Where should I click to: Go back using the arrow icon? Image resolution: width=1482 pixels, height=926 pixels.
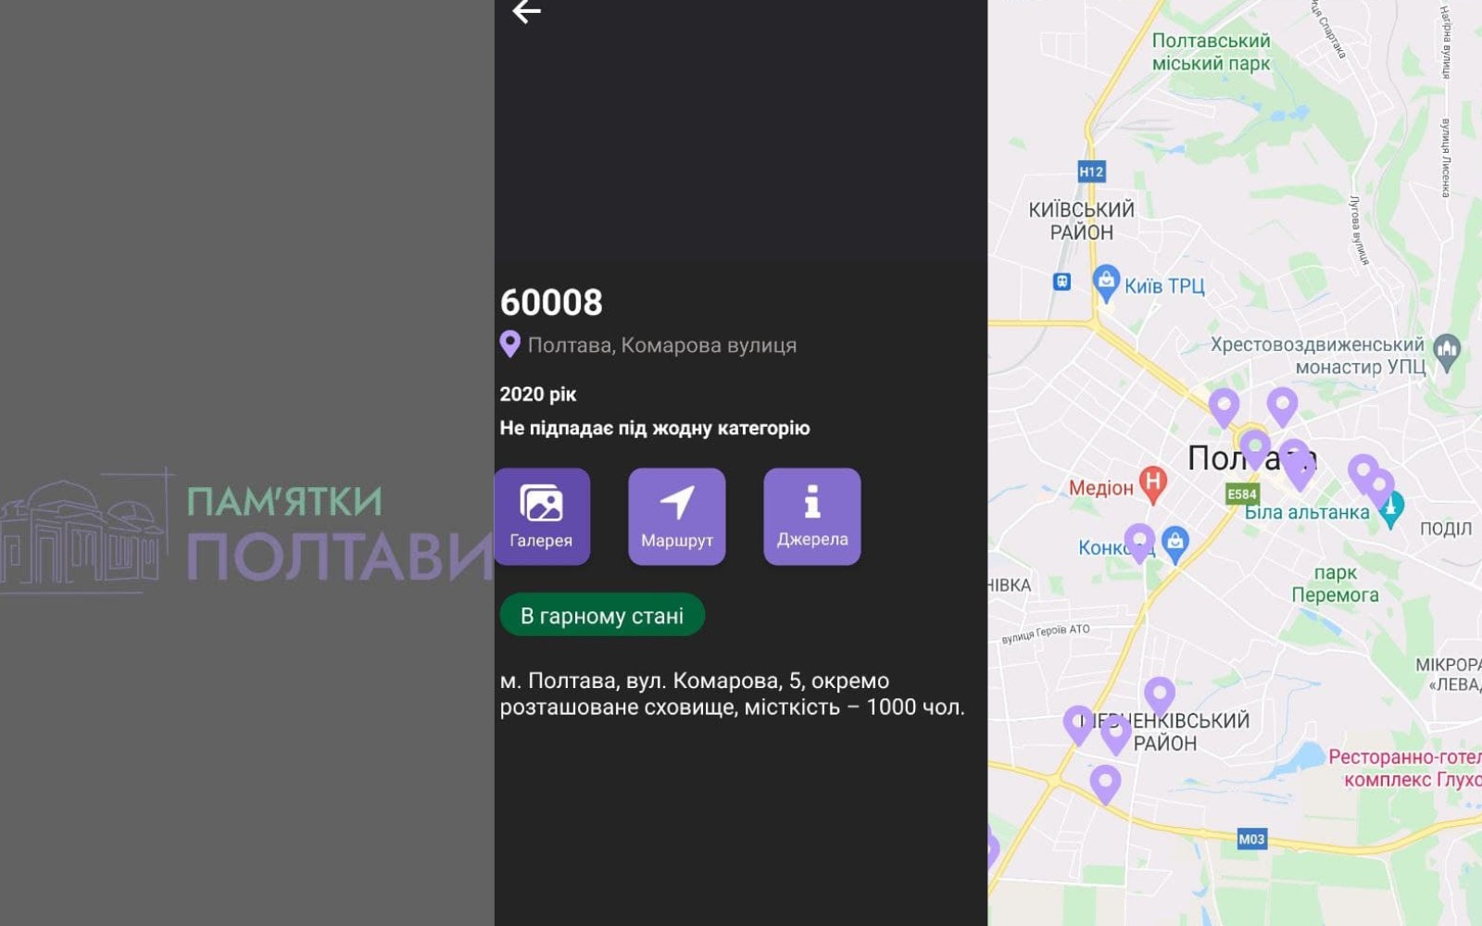click(x=526, y=11)
